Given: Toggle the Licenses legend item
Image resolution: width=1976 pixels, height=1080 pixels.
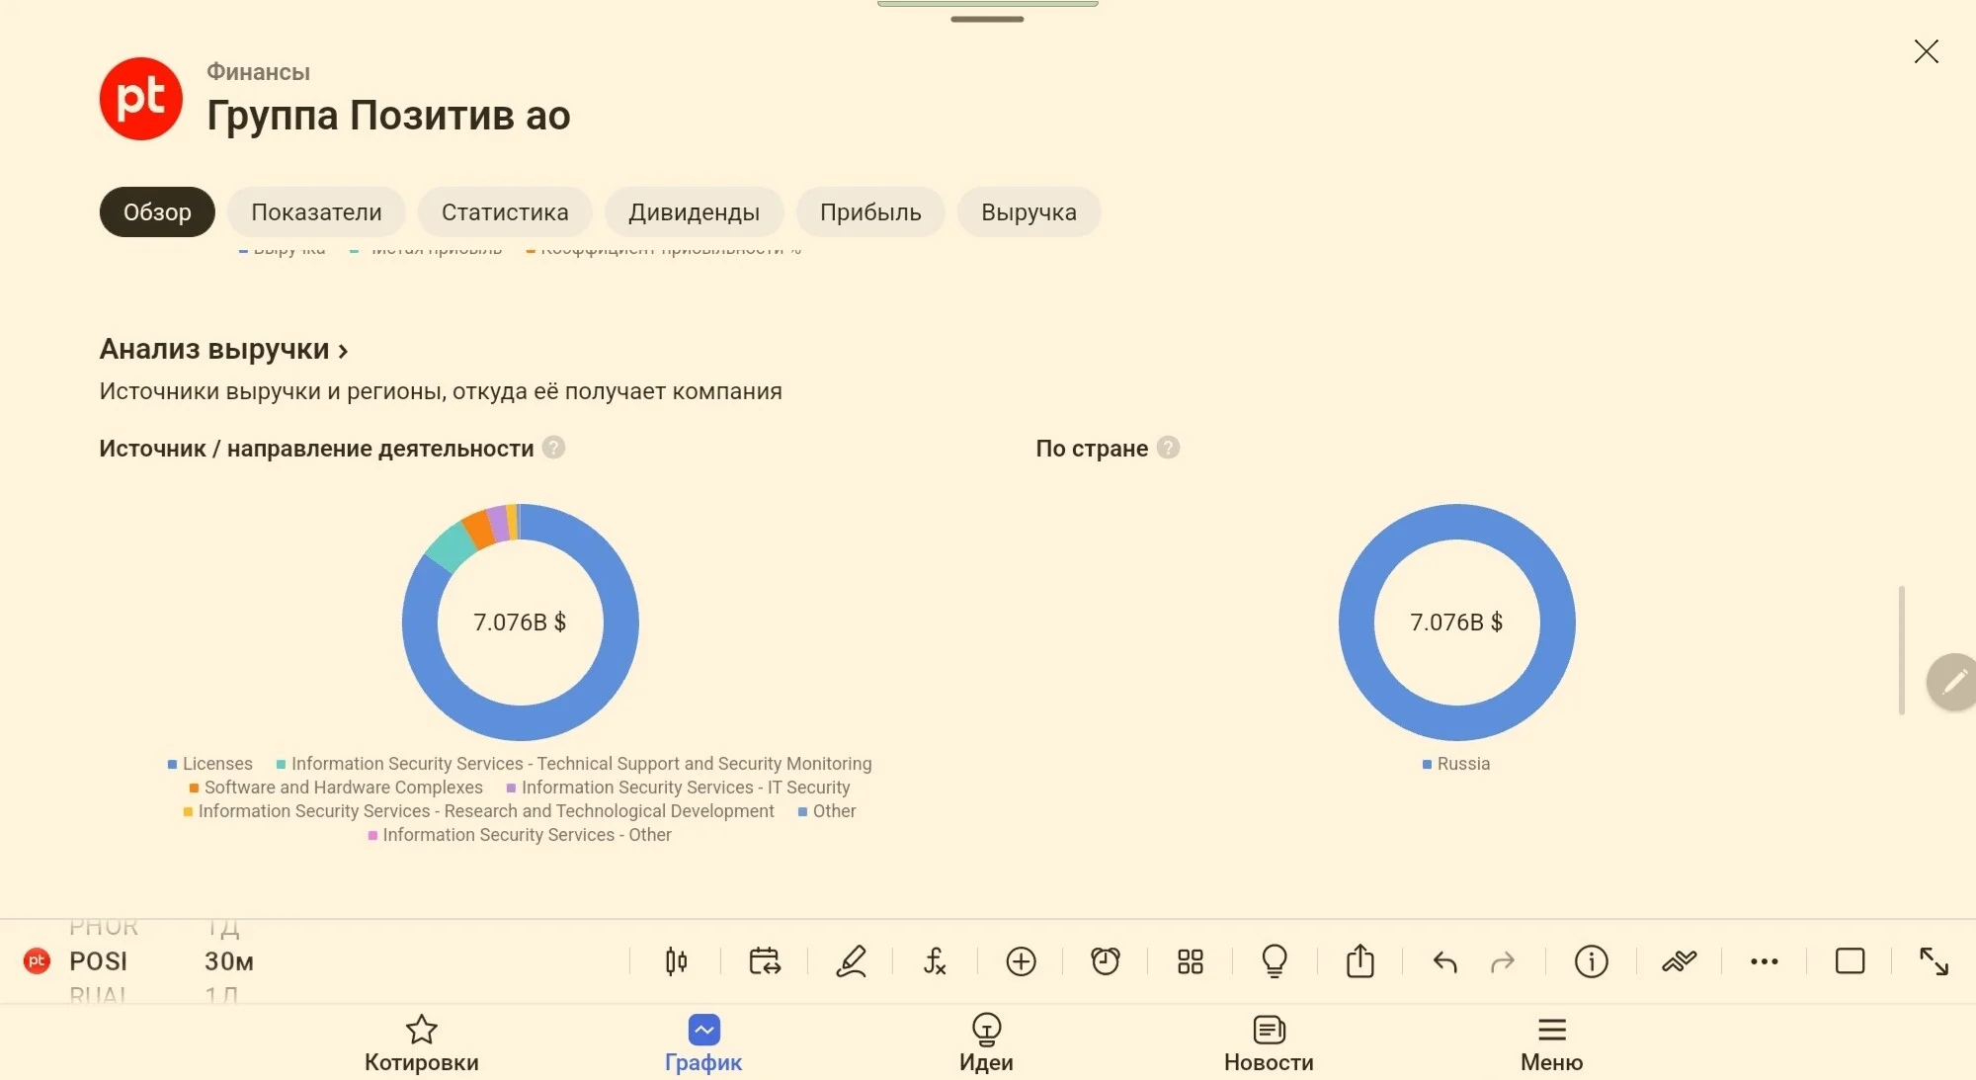Looking at the screenshot, I should click(x=210, y=764).
